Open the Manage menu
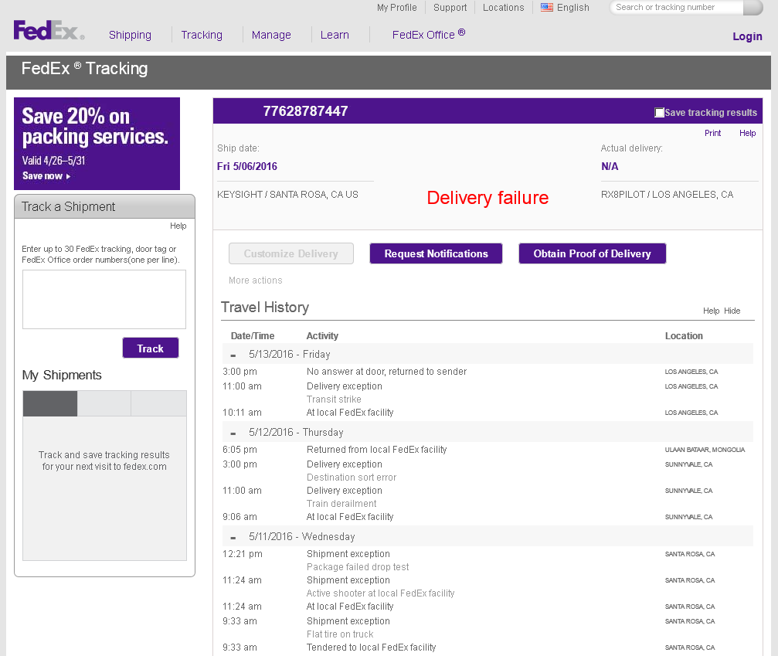Screen dimensions: 778x656 point(271,35)
